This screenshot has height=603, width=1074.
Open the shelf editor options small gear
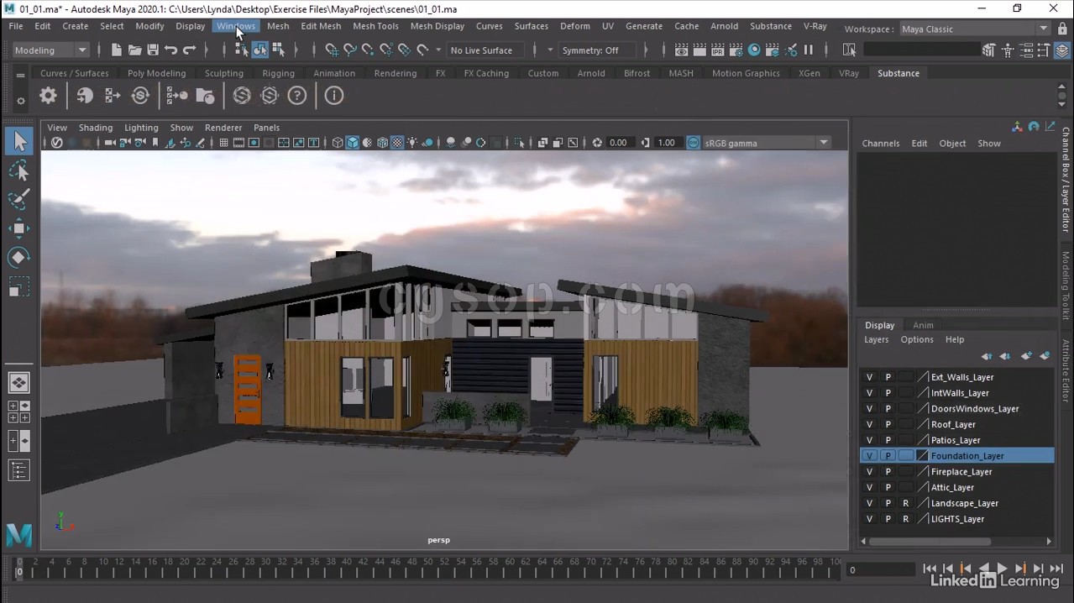click(21, 101)
